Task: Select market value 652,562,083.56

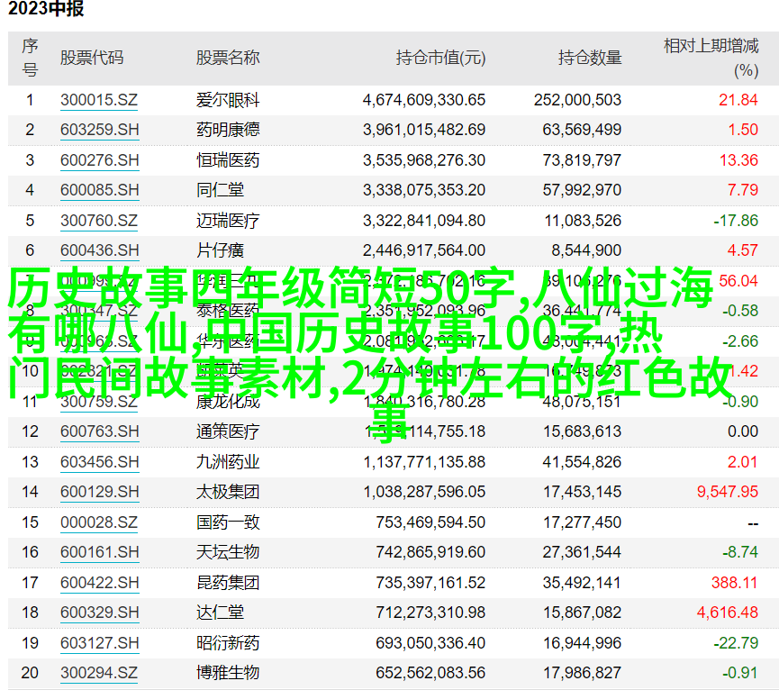Action: (430, 673)
